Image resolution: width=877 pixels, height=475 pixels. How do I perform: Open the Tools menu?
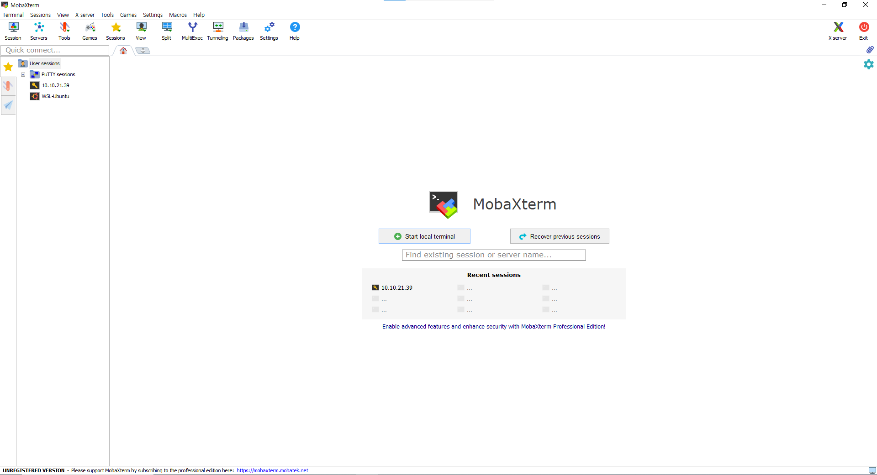107,15
